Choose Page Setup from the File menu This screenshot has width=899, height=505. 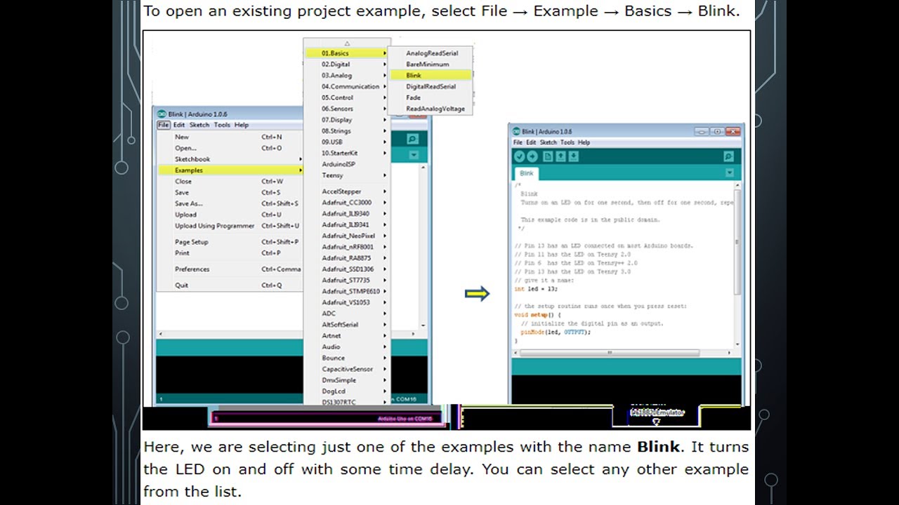pyautogui.click(x=230, y=242)
